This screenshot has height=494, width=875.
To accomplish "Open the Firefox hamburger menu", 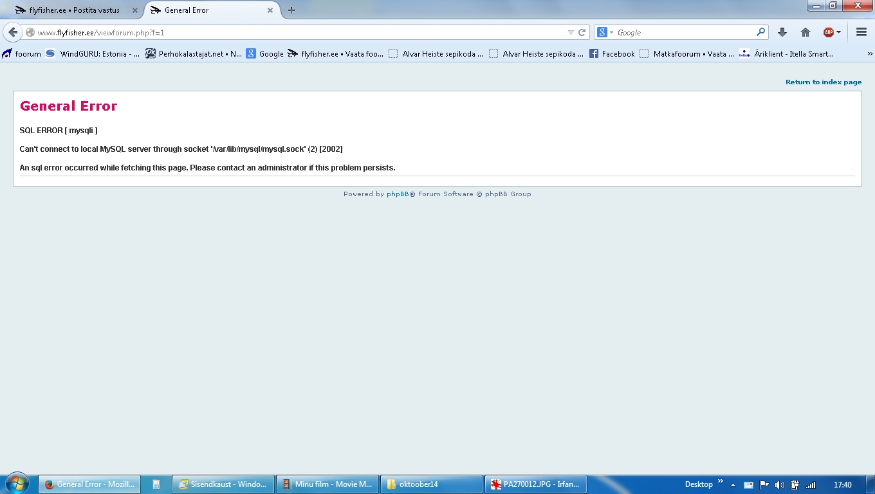I will pos(861,32).
